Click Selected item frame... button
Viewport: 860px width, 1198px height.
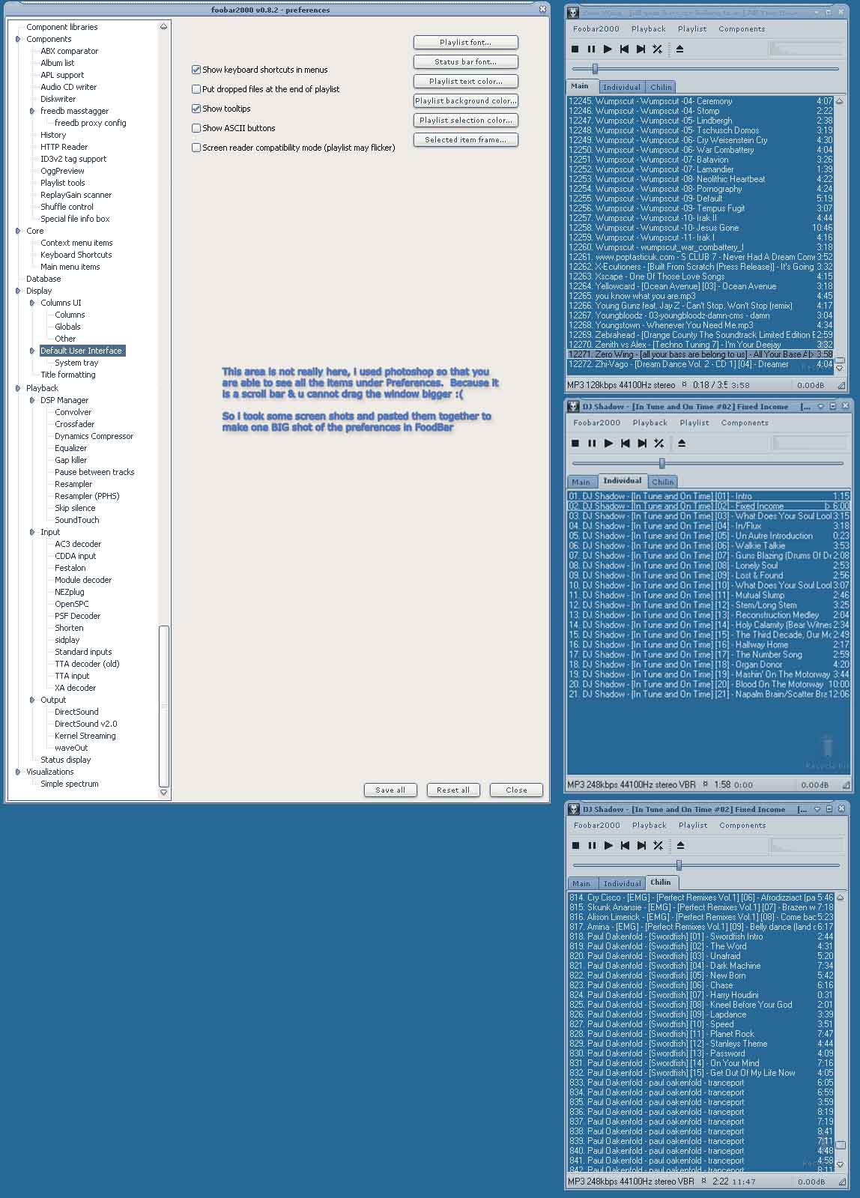[465, 140]
